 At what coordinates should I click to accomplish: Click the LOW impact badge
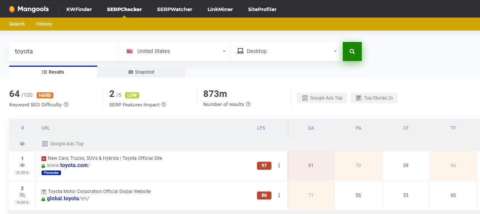(132, 95)
